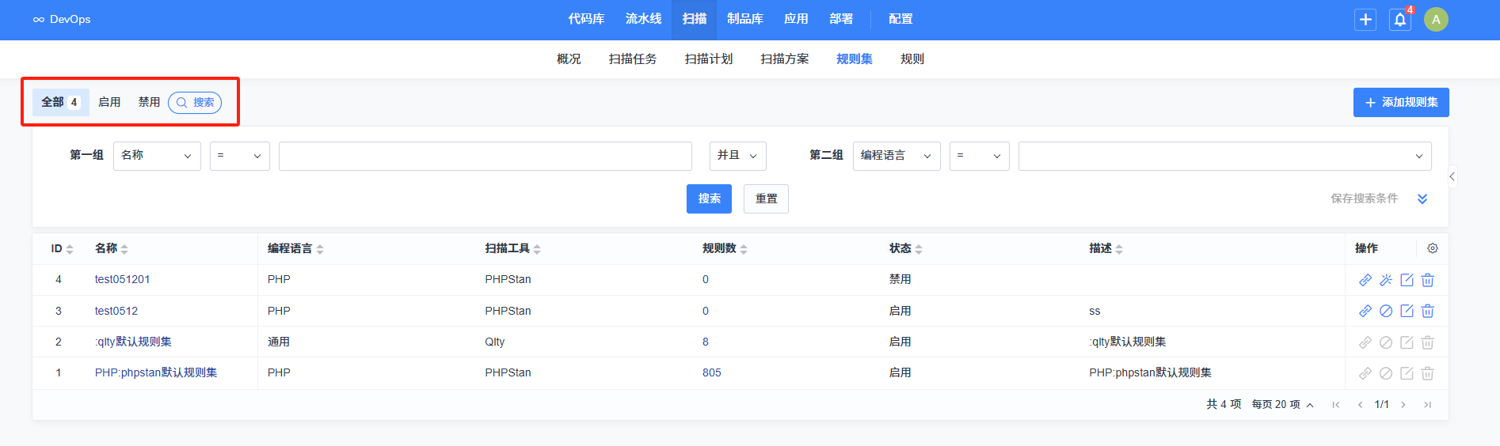Click the disable icon for test0512

click(1386, 311)
